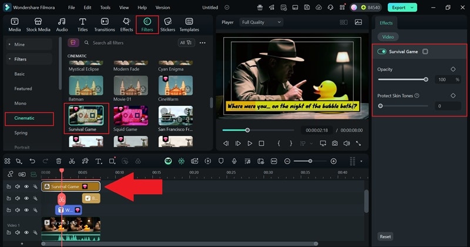The height and width of the screenshot is (247, 470).
Task: Mute the Survival Game filter track
Action: [x=18, y=186]
